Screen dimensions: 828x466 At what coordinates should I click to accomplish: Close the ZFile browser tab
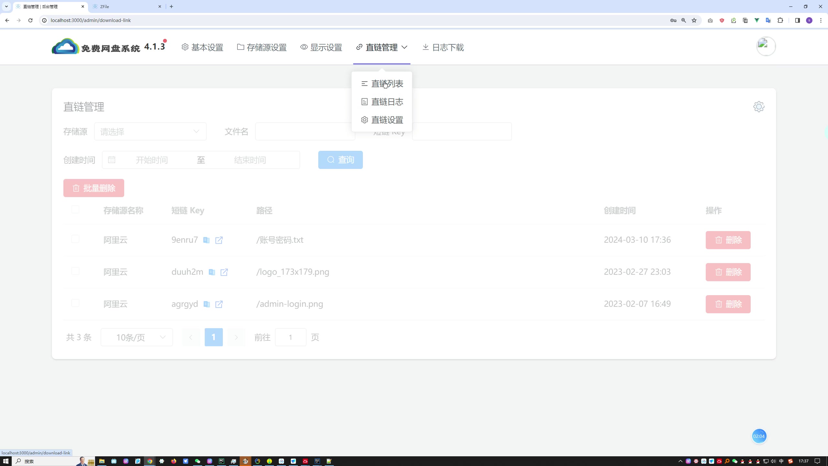(160, 6)
